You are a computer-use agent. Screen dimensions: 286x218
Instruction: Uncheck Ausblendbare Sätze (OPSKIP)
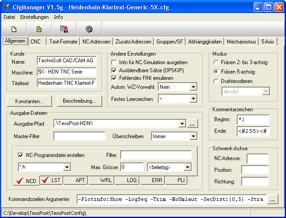pyautogui.click(x=114, y=70)
